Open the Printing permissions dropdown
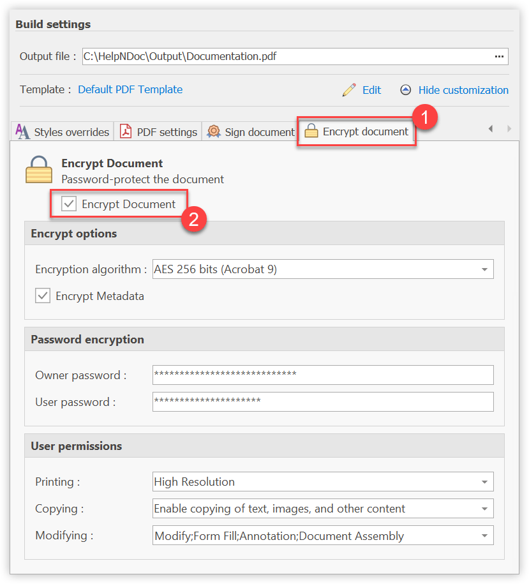529x584 pixels. 483,481
